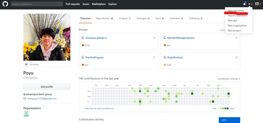Click the darkest green legend square

(x=228, y=109)
